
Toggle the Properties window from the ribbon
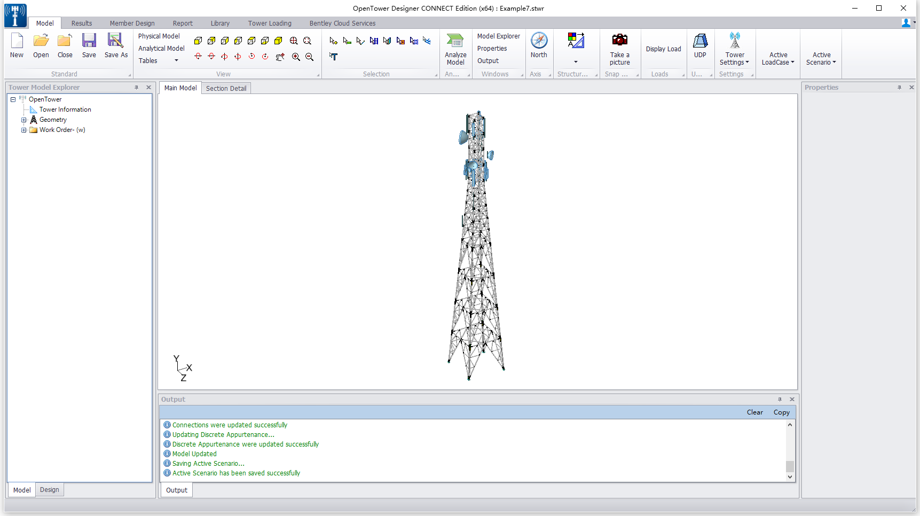492,48
